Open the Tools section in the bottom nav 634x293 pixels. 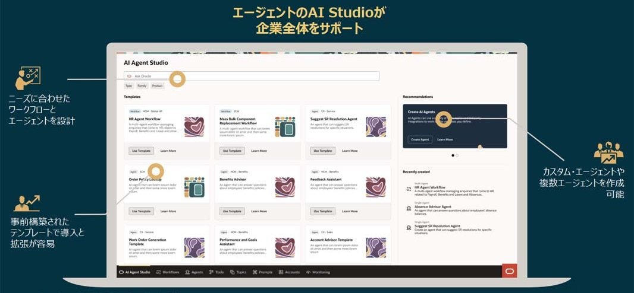coord(216,272)
